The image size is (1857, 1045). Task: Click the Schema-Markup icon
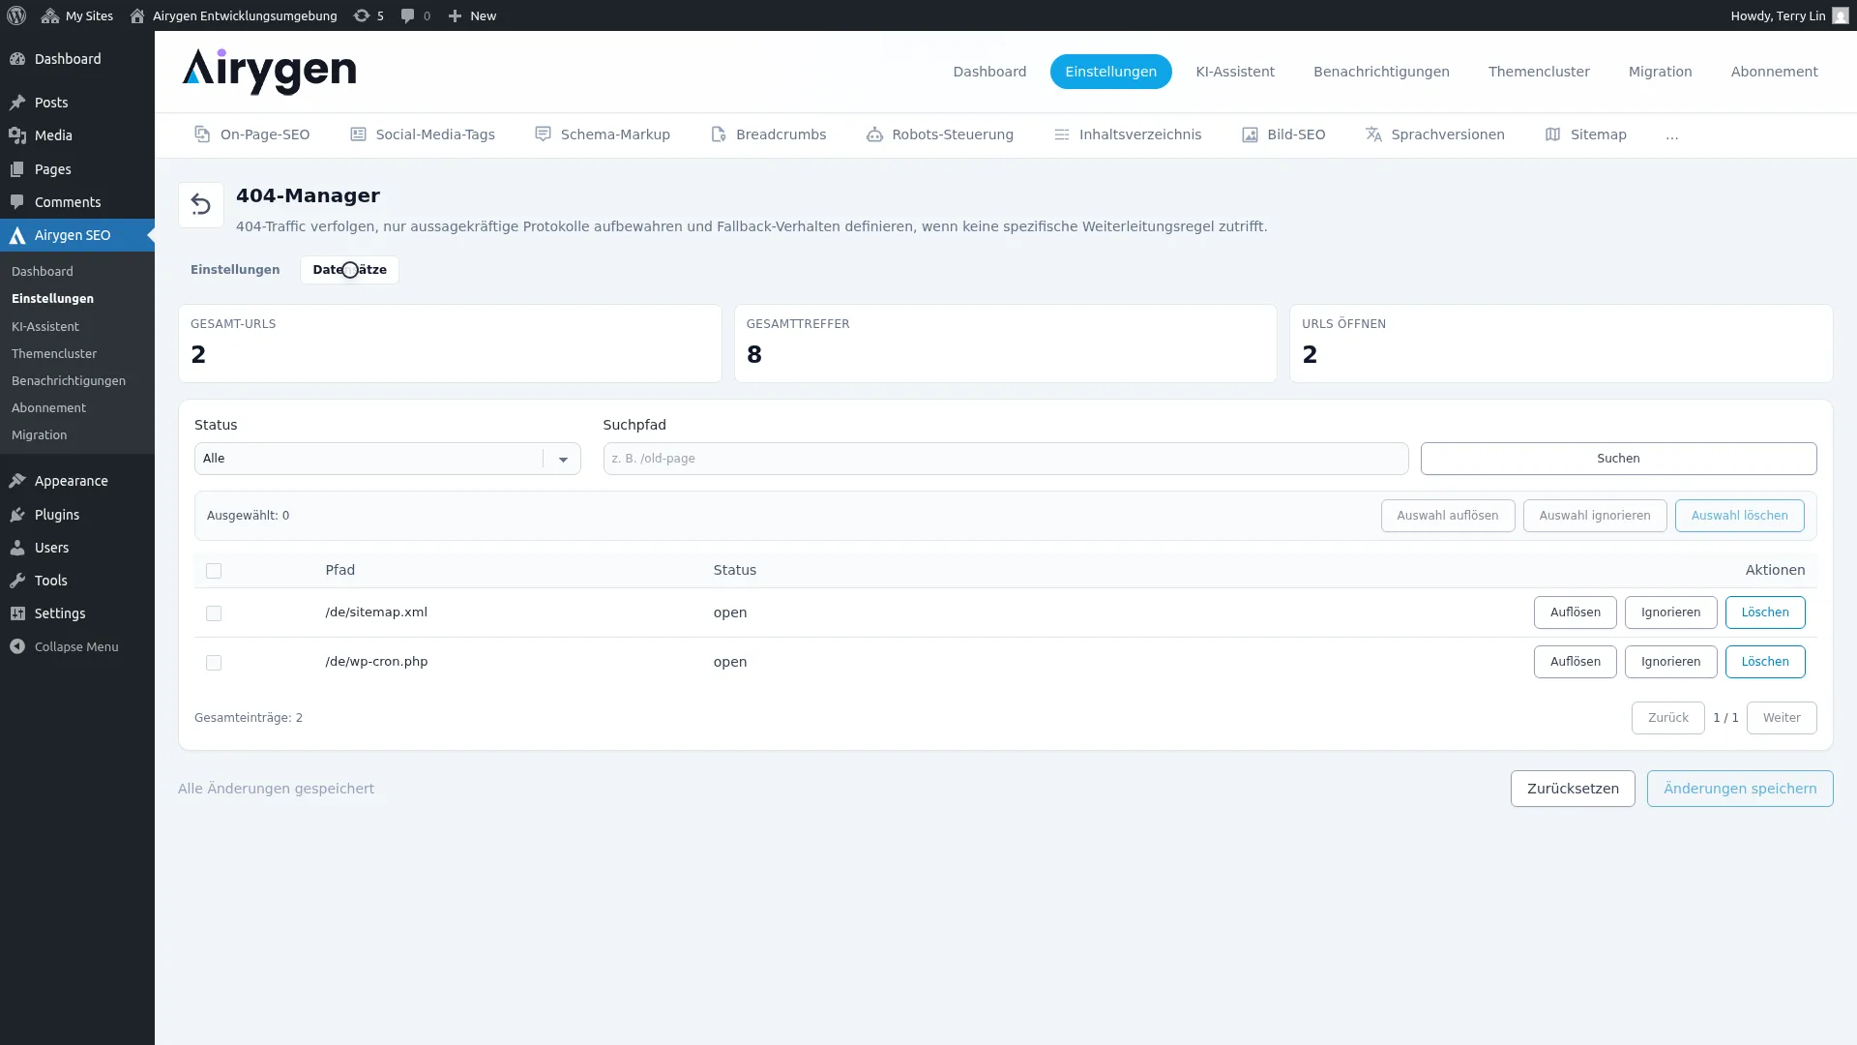click(x=543, y=134)
